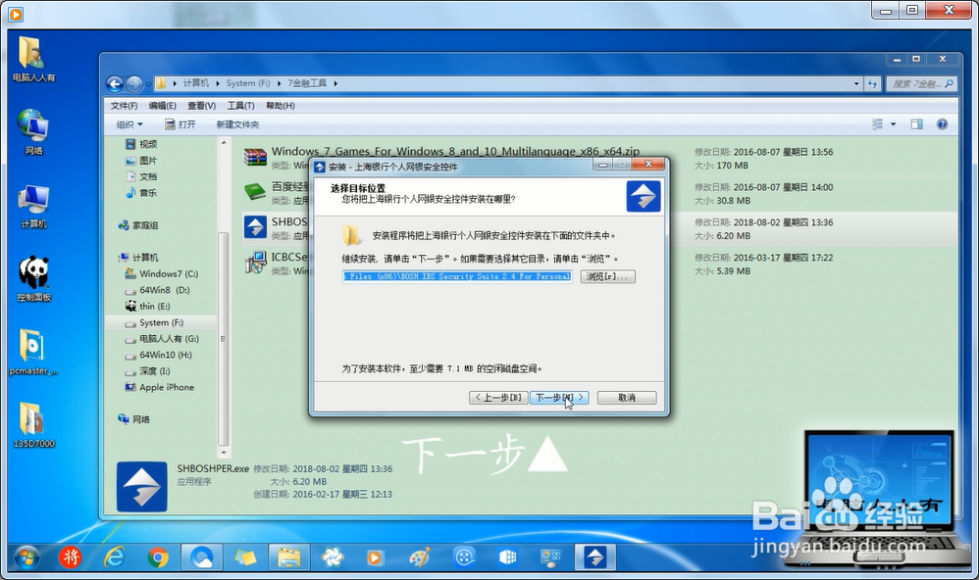Click the SHBOSHPER file icon in file list
The height and width of the screenshot is (580, 979).
pyautogui.click(x=255, y=227)
